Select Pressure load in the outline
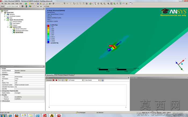The image size is (188, 117). (15, 25)
